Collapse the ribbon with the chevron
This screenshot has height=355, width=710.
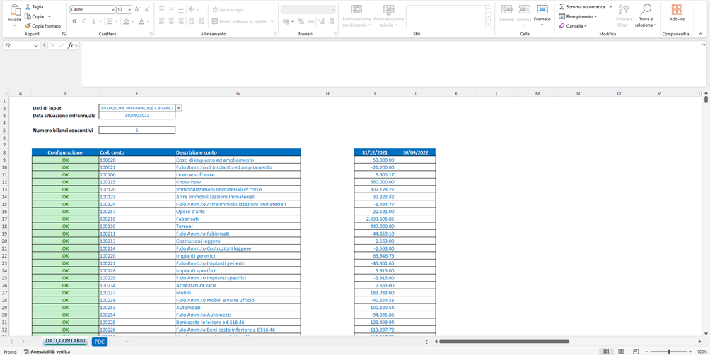[x=701, y=34]
